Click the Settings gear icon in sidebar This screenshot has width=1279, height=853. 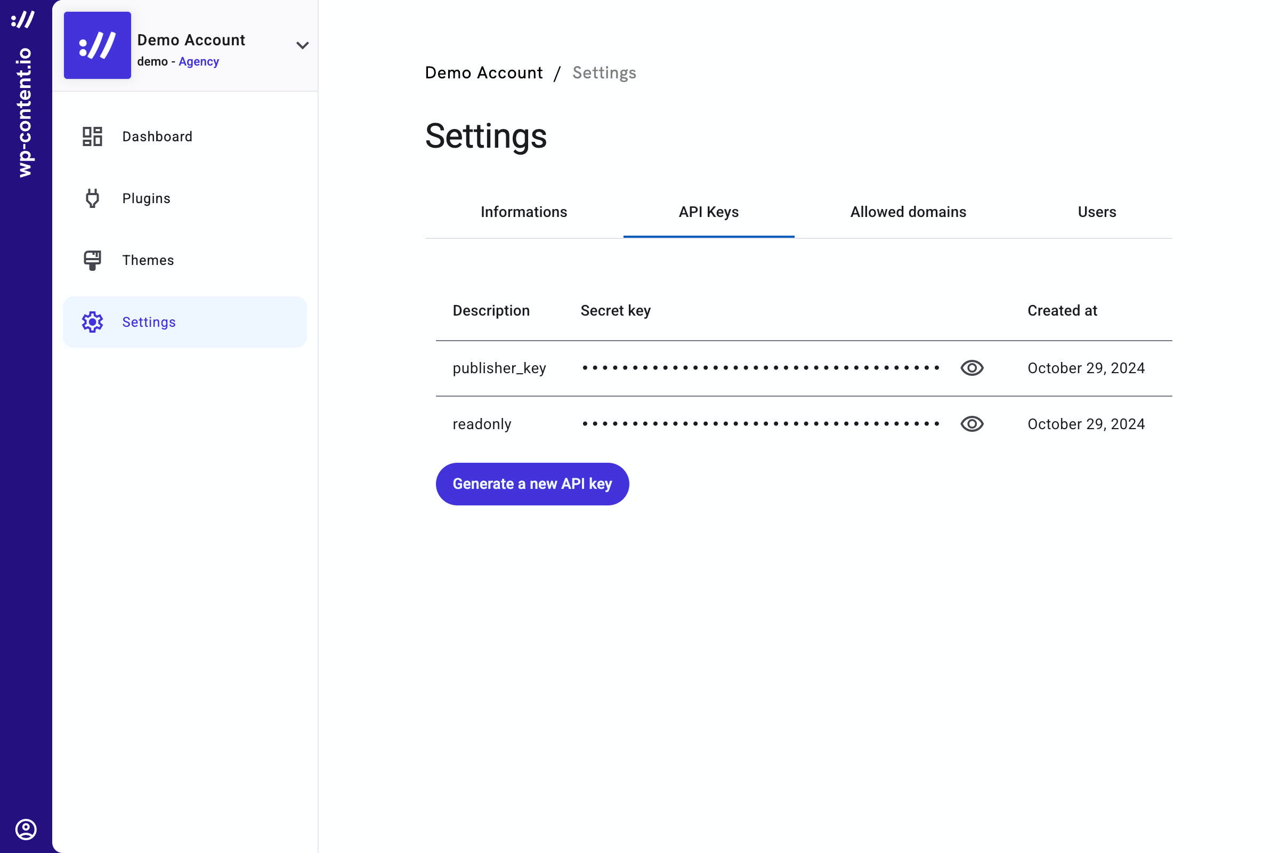pos(92,322)
